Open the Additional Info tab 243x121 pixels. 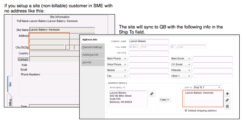(x=93, y=55)
